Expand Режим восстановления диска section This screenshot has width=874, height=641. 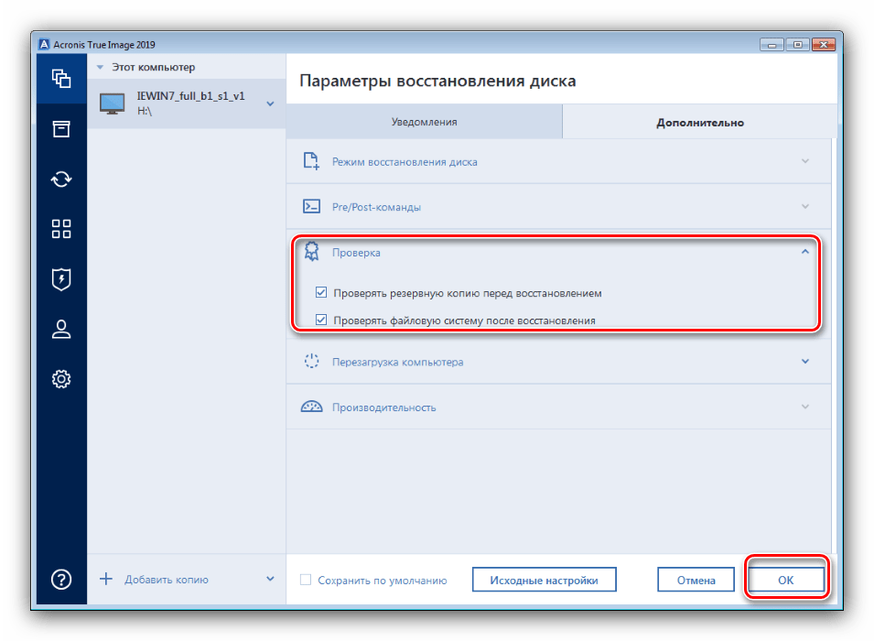pos(804,161)
